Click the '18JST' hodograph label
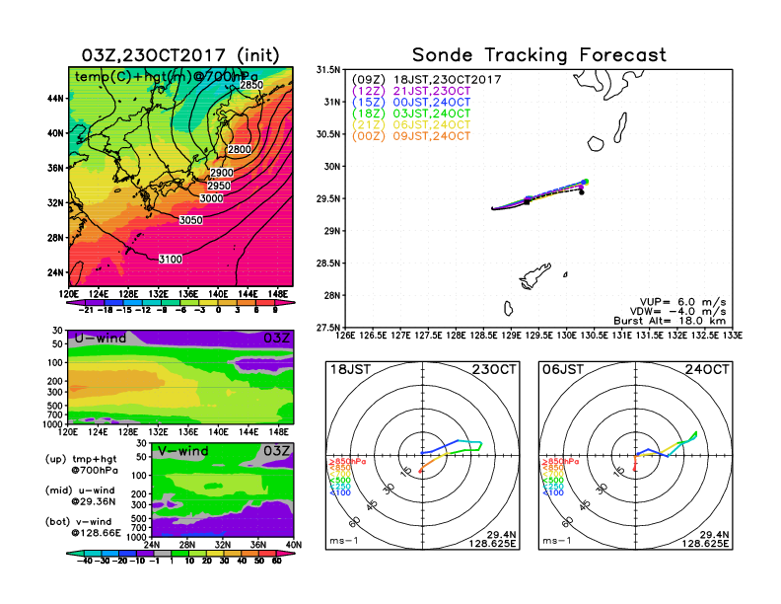 click(351, 370)
